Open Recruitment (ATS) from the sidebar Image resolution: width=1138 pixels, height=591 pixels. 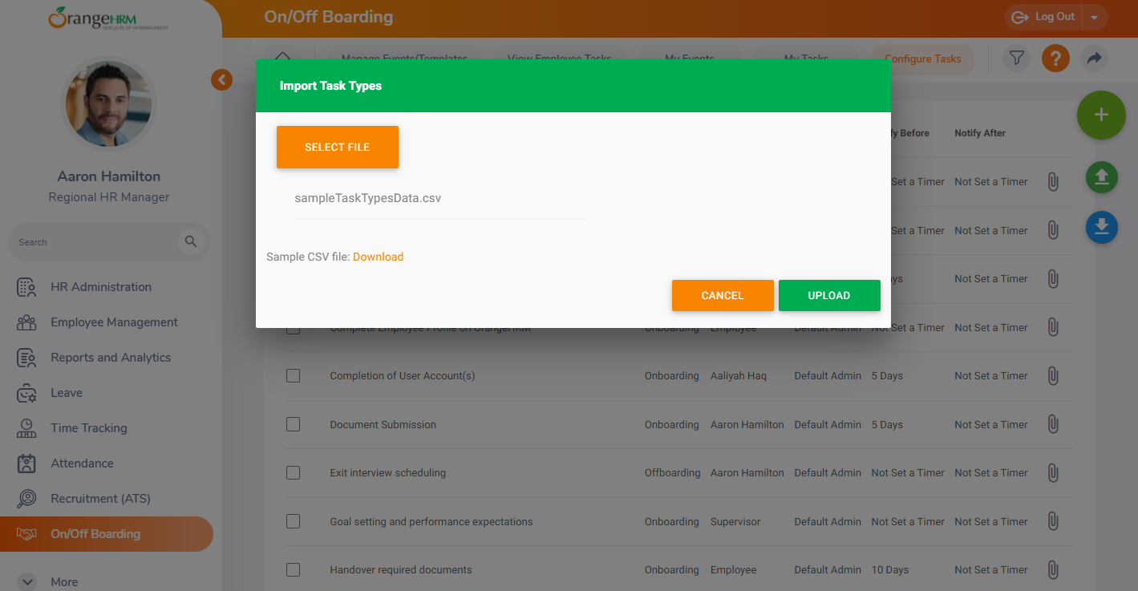(x=100, y=499)
